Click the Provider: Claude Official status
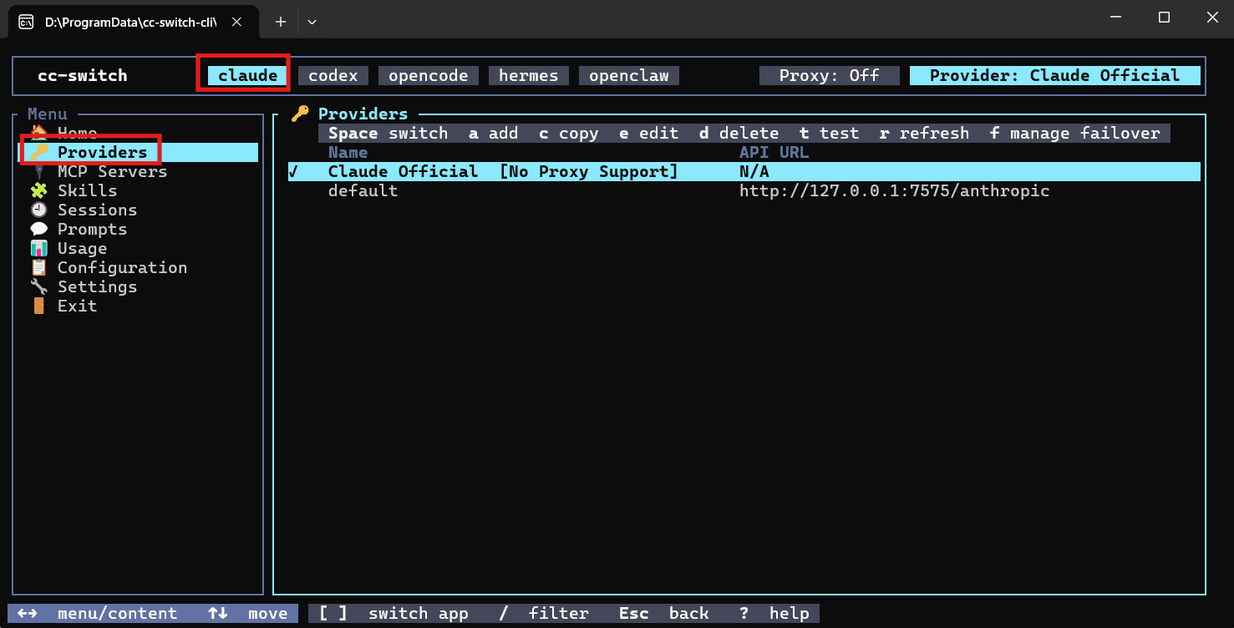 (x=1055, y=75)
